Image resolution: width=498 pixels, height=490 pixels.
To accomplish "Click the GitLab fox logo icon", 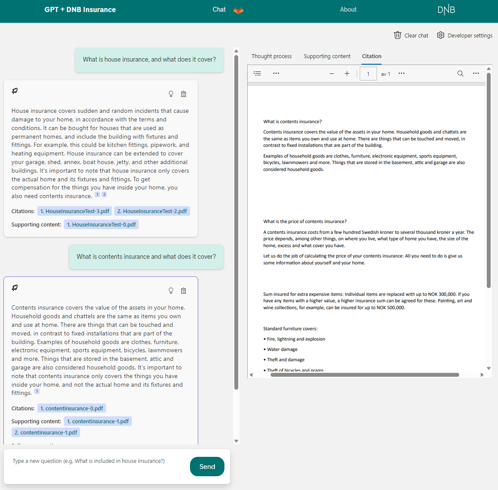I will pyautogui.click(x=238, y=10).
